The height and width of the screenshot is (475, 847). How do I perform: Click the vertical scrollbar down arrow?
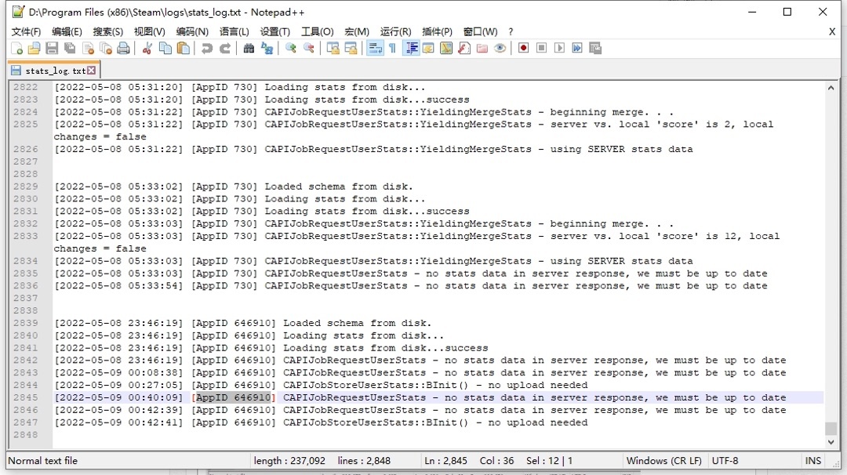pos(831,442)
